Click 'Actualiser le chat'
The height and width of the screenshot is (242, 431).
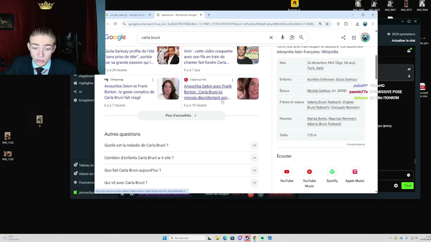click(403, 41)
